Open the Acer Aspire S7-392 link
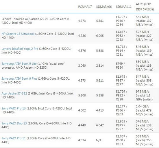The height and width of the screenshot is (148, 159). [x=14, y=94]
